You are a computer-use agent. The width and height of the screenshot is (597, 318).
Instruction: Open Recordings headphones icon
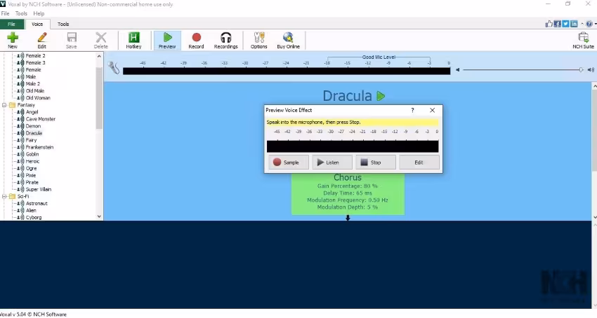click(225, 40)
